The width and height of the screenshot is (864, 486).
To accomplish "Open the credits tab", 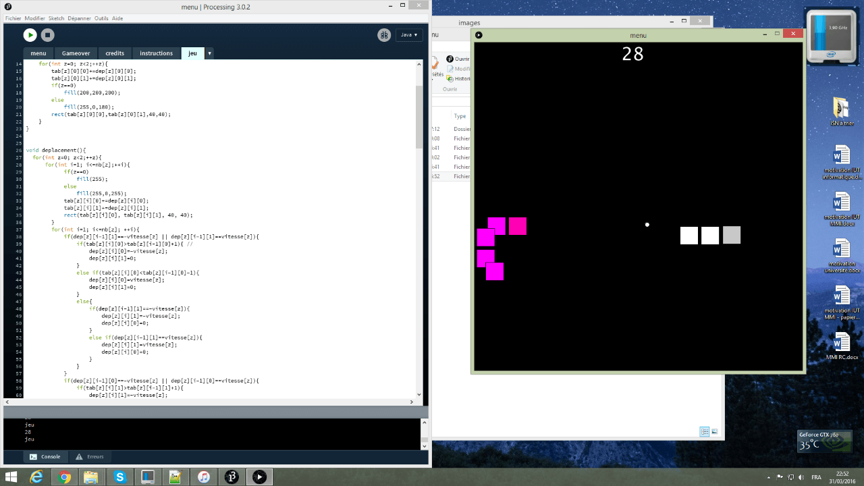I will pos(115,53).
